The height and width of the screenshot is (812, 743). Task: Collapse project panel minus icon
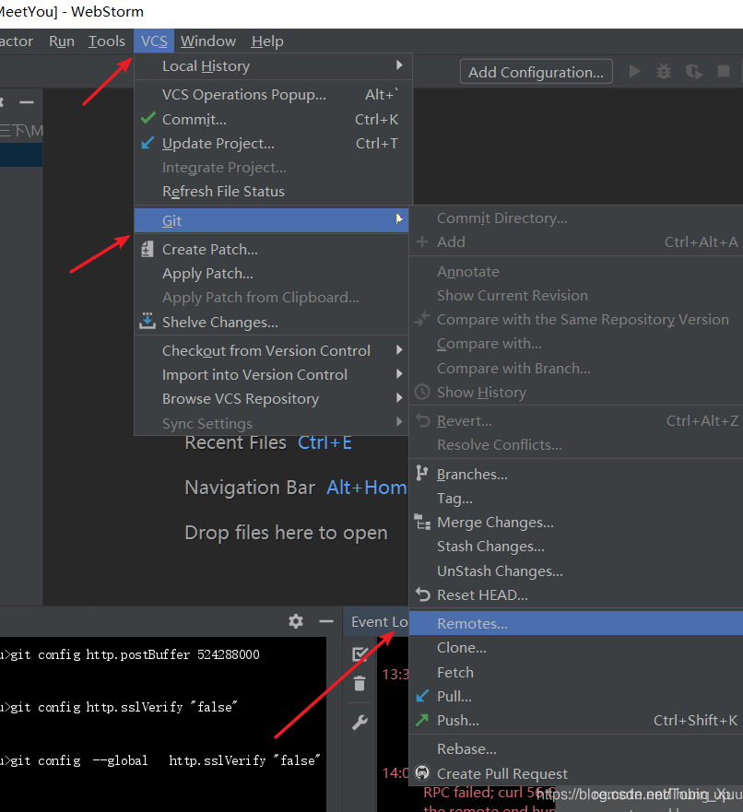tap(27, 102)
